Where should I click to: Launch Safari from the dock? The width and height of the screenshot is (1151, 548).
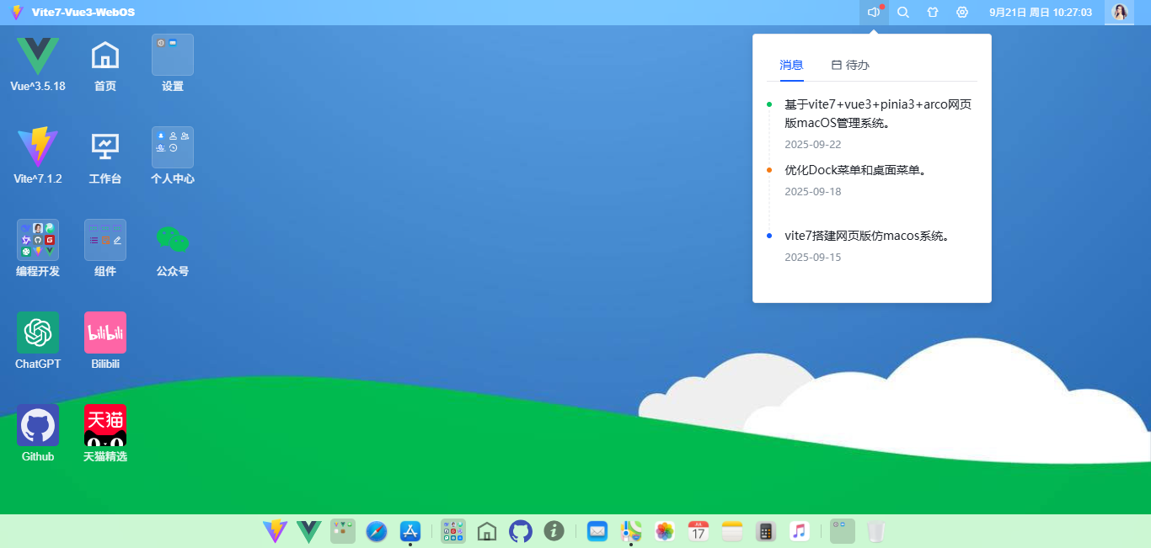(377, 531)
